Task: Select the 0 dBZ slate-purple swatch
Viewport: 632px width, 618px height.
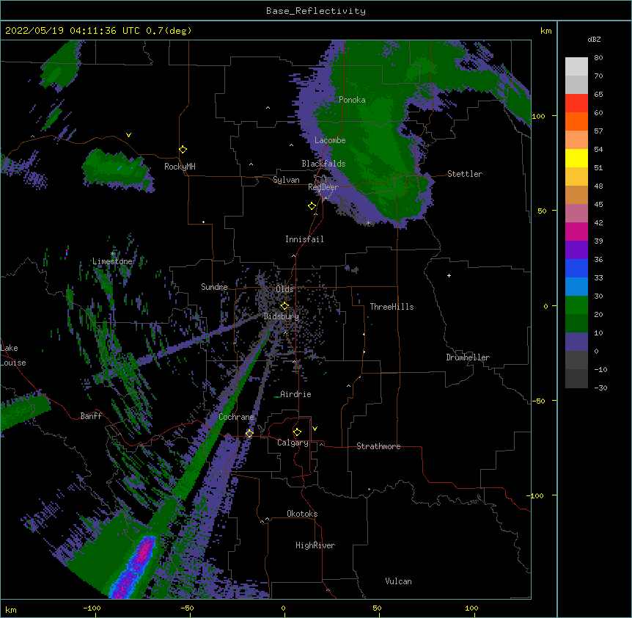Action: [576, 342]
